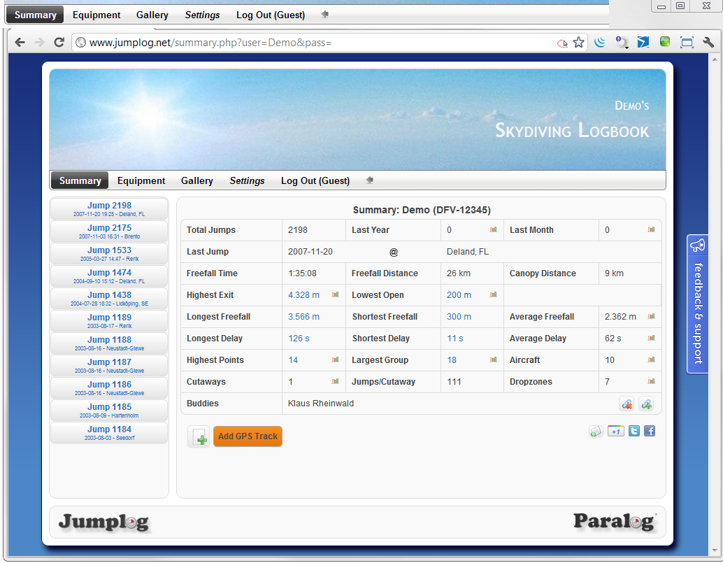Share the logbook via email
Screen dimensions: 723x563
[x=596, y=432]
